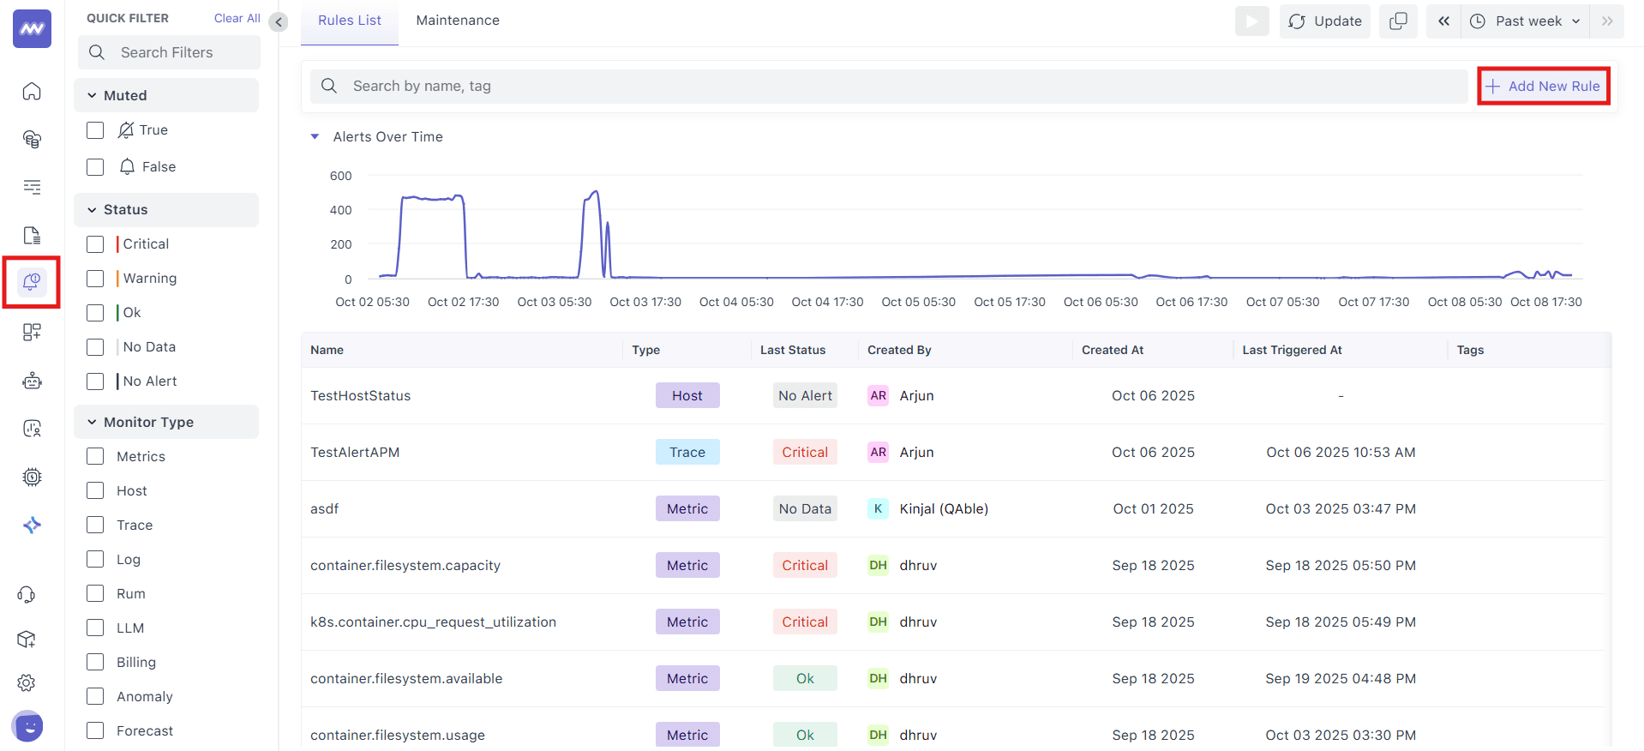Click the copy icon next to Update
Viewport: 1644px width, 751px height.
tap(1397, 21)
